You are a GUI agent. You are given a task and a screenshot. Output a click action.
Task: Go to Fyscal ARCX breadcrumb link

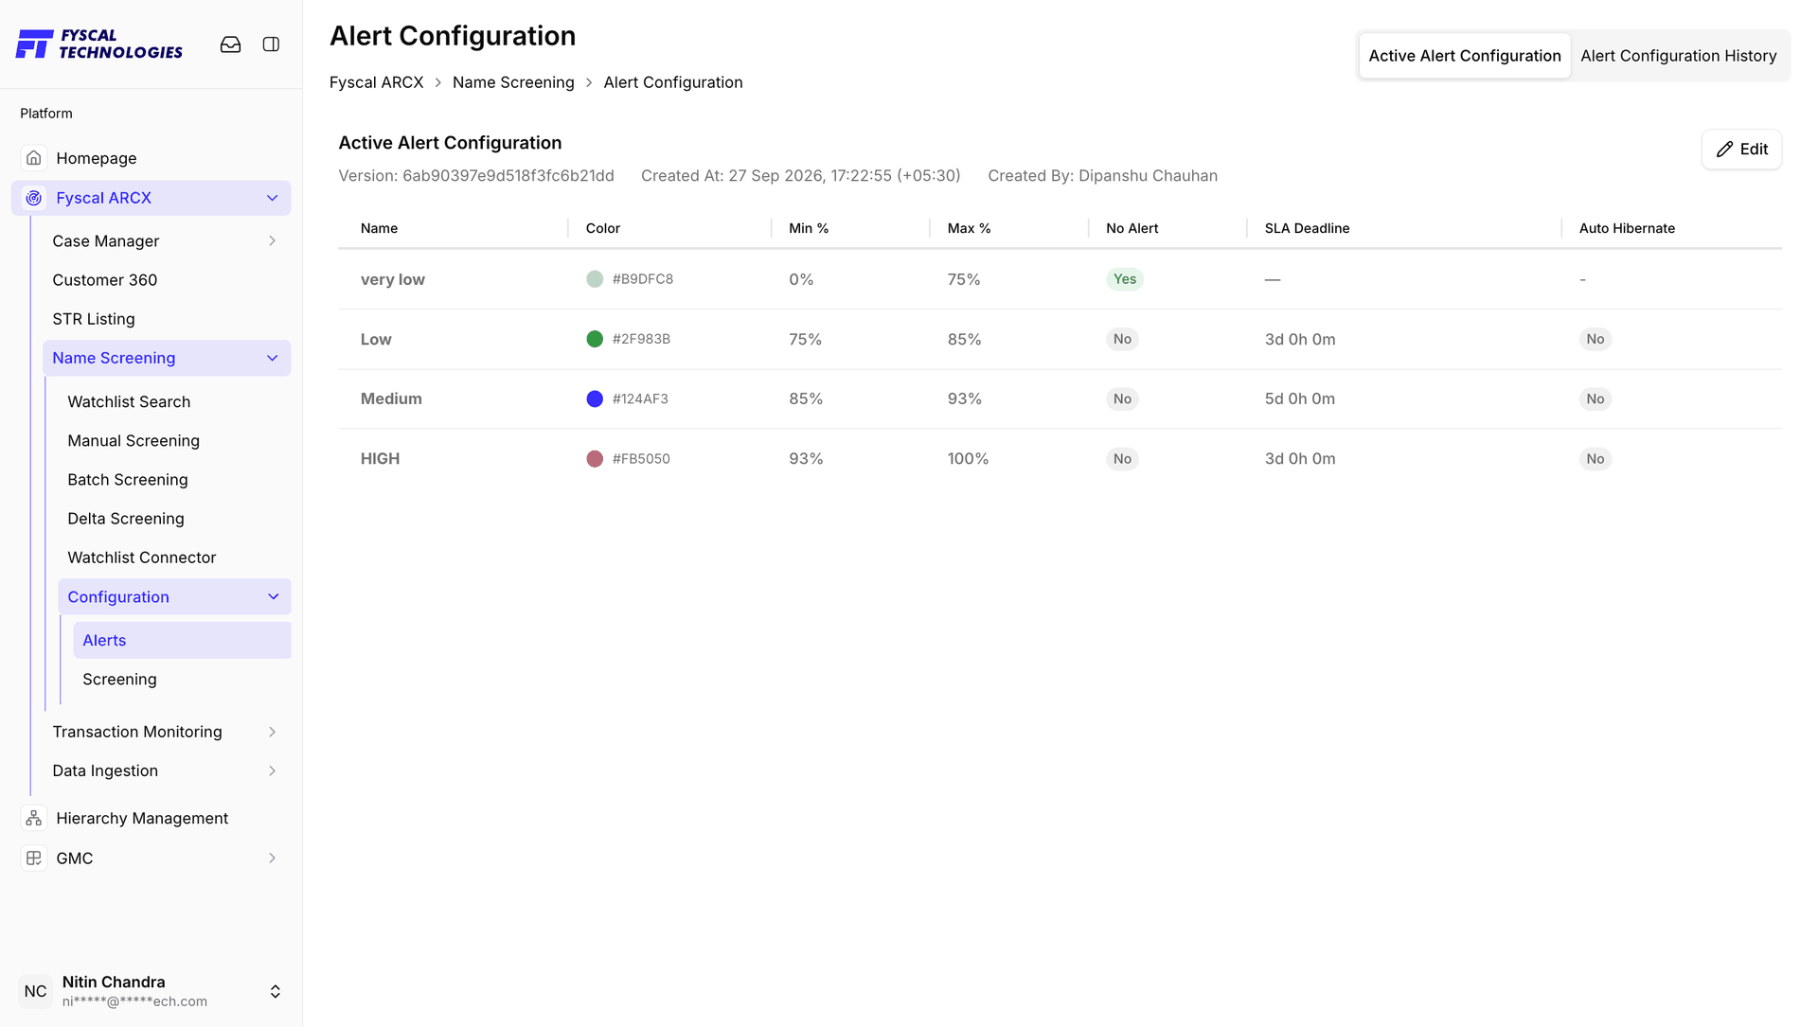click(377, 82)
